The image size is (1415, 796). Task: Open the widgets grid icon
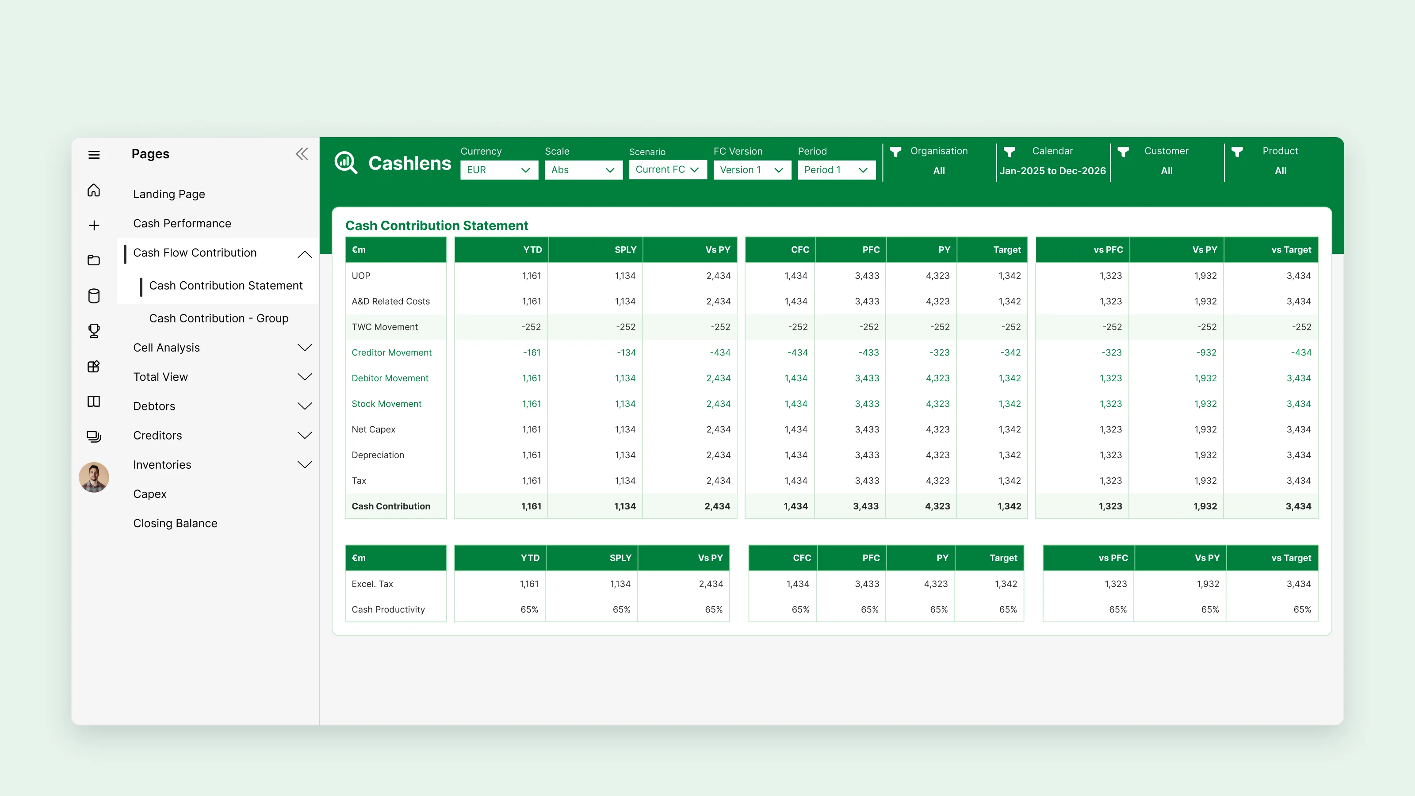point(94,367)
